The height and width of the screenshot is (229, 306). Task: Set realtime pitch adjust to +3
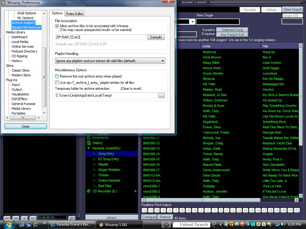click(x=239, y=210)
